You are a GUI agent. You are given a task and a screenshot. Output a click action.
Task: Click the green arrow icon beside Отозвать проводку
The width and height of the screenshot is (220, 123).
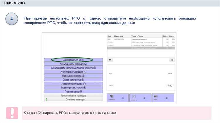click(46, 100)
